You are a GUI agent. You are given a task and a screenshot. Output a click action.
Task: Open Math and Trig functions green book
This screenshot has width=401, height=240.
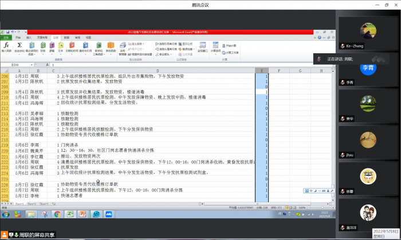(99, 49)
